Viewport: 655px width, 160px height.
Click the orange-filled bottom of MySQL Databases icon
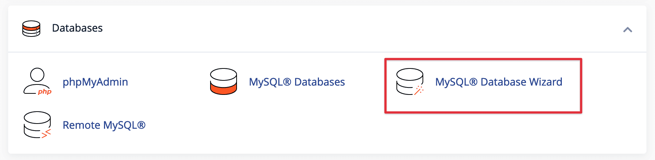coord(223,89)
